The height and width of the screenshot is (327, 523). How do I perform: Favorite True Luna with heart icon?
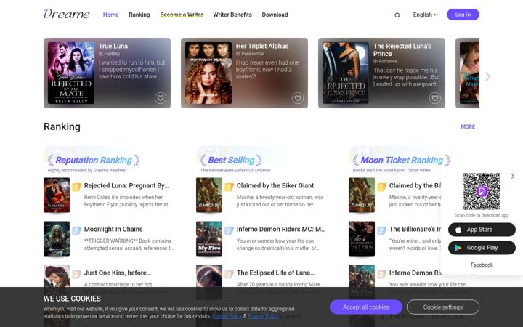(x=161, y=98)
